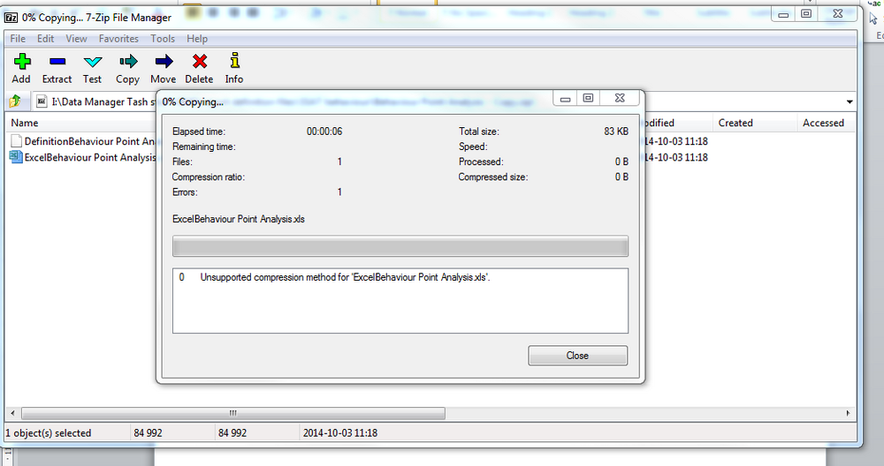Screen dimensions: 884x466
Task: Click status bar date 2014-10-03 11:18
Action: (x=340, y=432)
